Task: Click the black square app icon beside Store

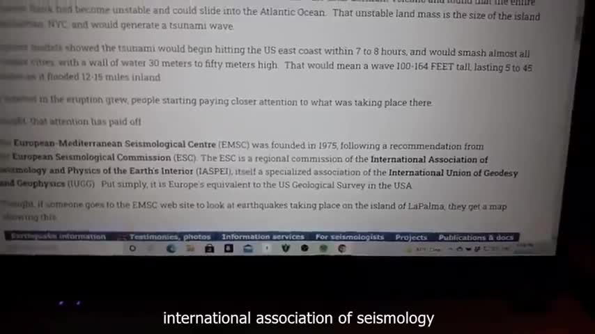Action: (229, 248)
